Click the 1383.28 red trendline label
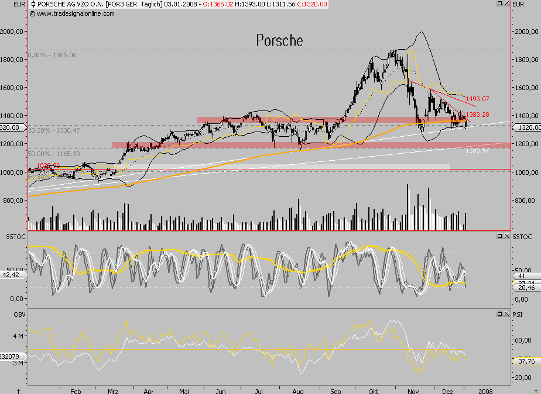Image resolution: width=541 pixels, height=394 pixels. pyautogui.click(x=477, y=115)
